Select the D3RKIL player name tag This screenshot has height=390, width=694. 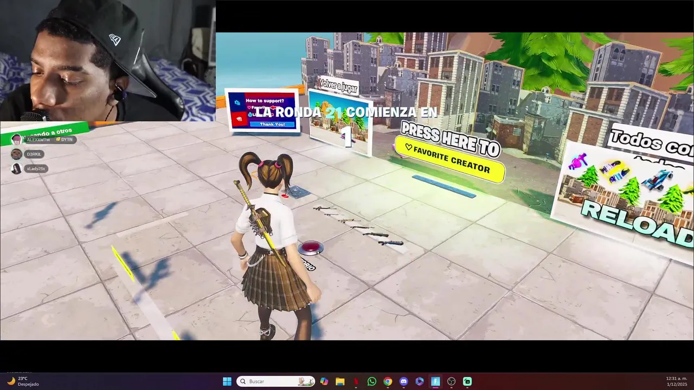[x=34, y=154]
